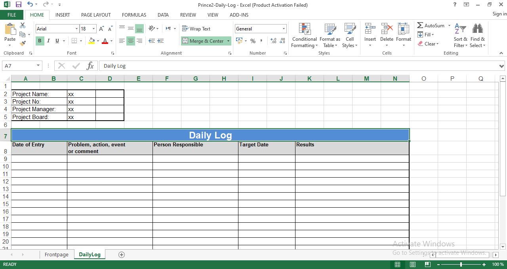Expand the Merge & Center dropdown arrow
This screenshot has height=269, width=507.
point(228,41)
